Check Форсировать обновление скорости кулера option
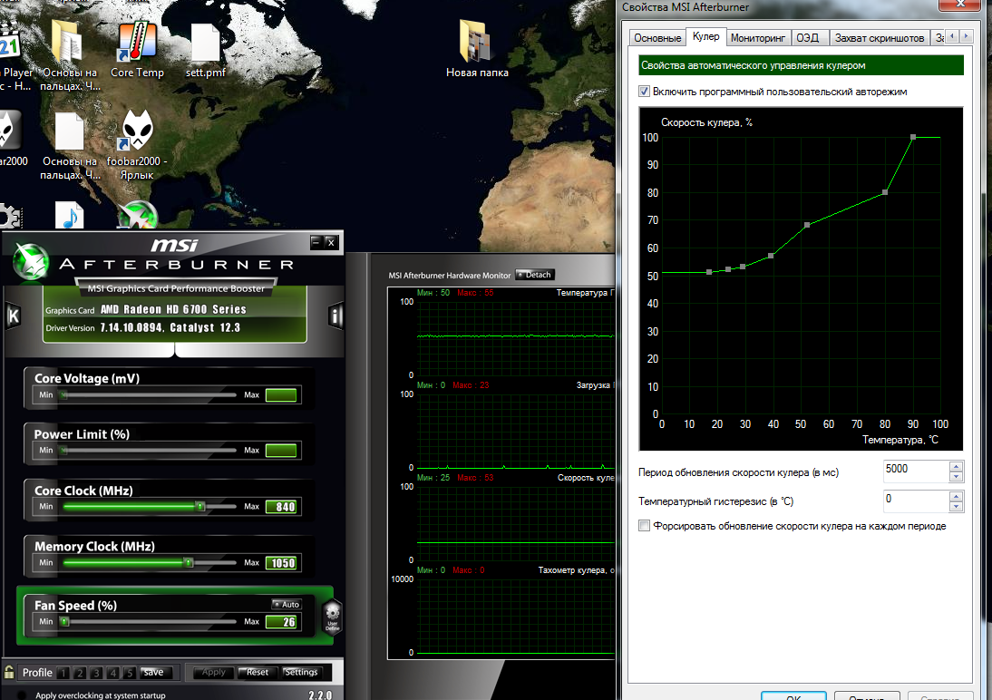Screen dimensions: 992x700 coord(644,525)
